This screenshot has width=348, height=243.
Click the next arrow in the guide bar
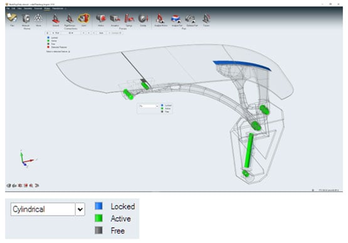pos(88,33)
